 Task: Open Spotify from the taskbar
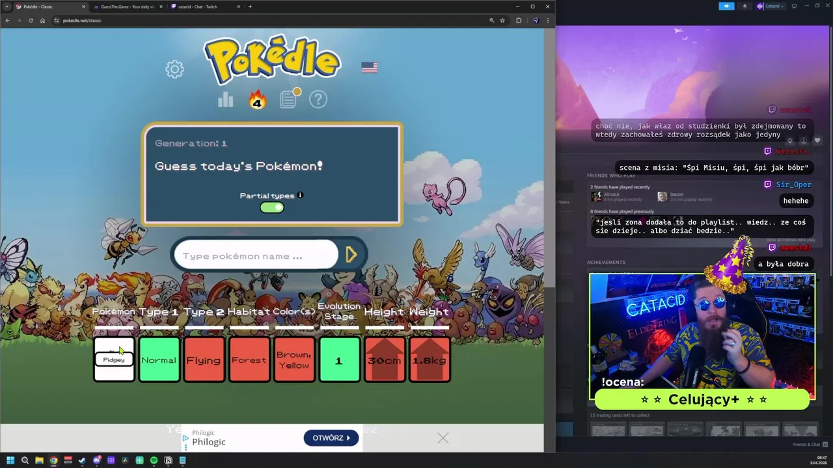(154, 460)
